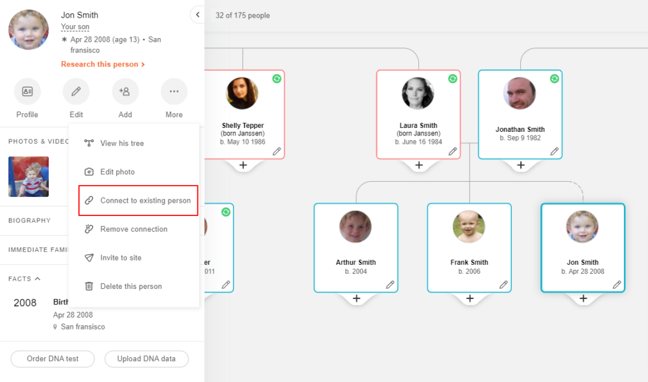Image resolution: width=648 pixels, height=382 pixels.
Task: Open Jon Smith's Profile icon
Action: (27, 91)
